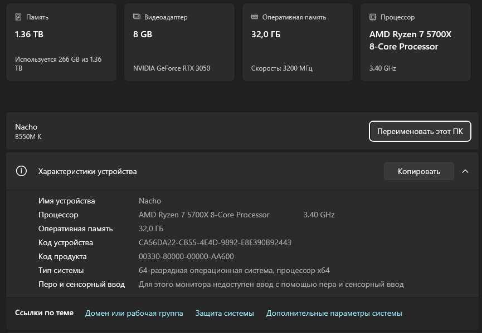
Task: Click the Характеристики устройства heading
Action: pos(87,171)
